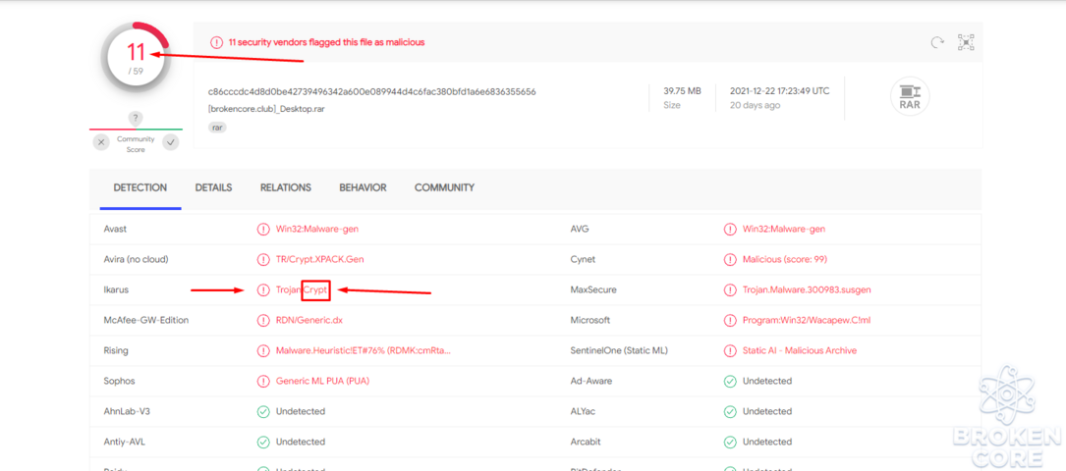Click the 2021-12-22 17:23:49 UTC timestamp
This screenshot has height=471, width=1066.
[x=780, y=91]
